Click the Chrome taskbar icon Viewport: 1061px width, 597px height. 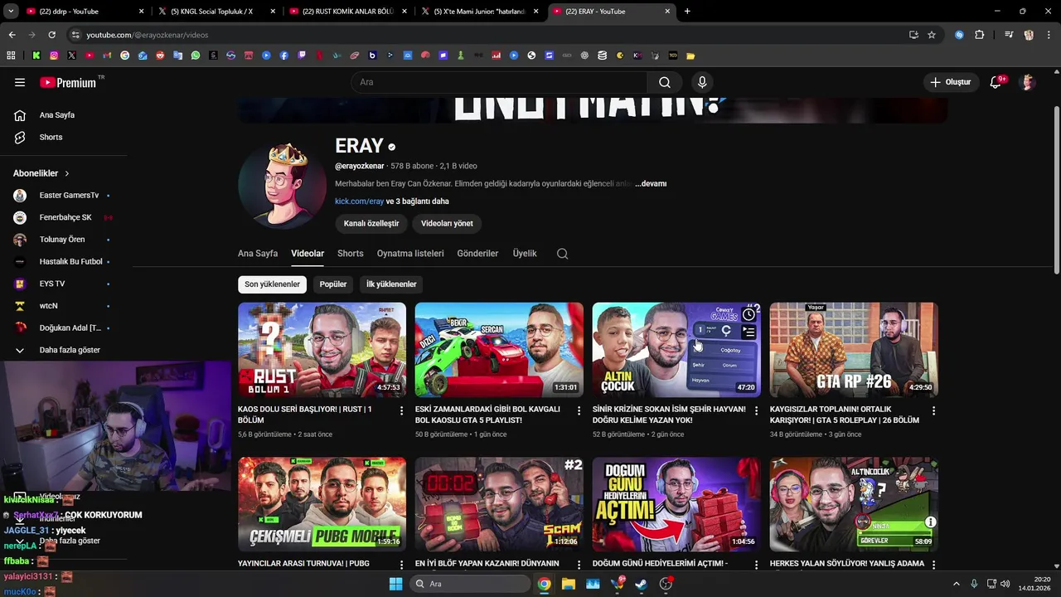pyautogui.click(x=544, y=584)
